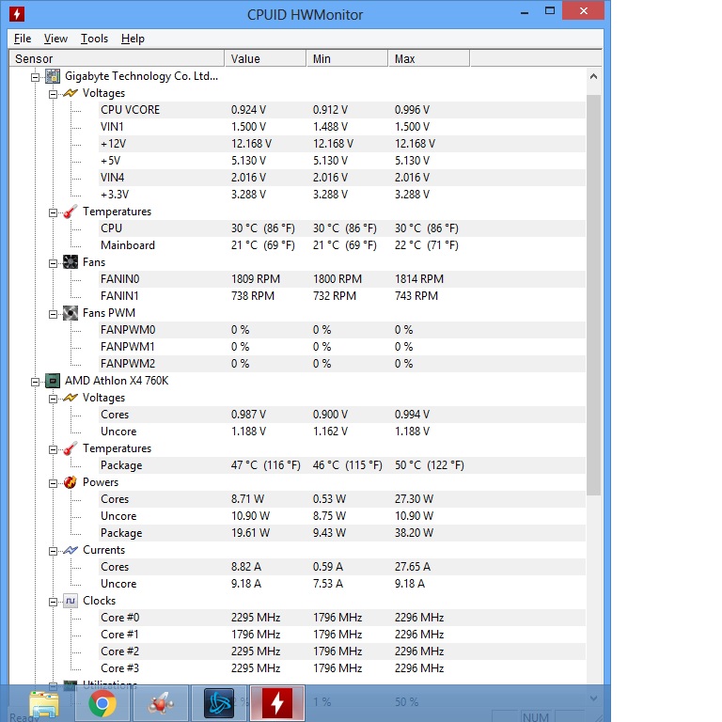Click the Powers flame icon
Image resolution: width=722 pixels, height=722 pixels.
70,482
